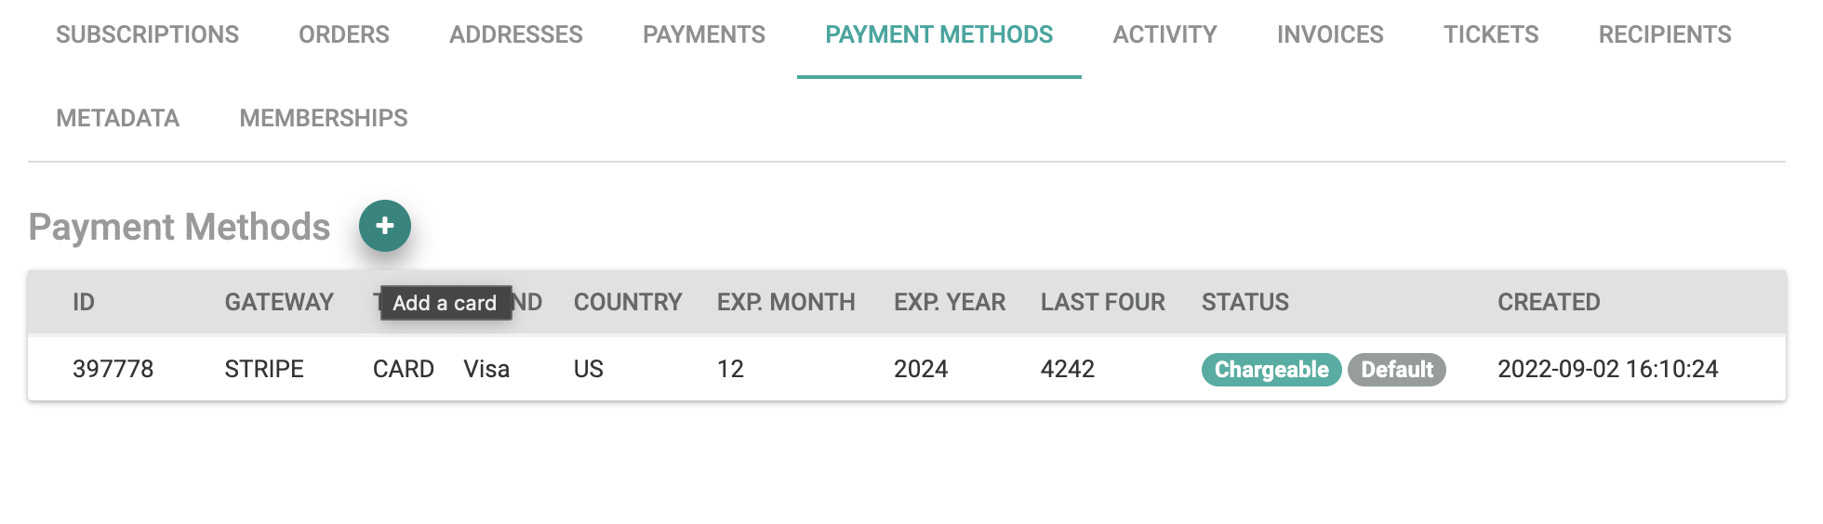This screenshot has width=1823, height=524.
Task: Click the Gateway column header
Action: click(x=279, y=303)
